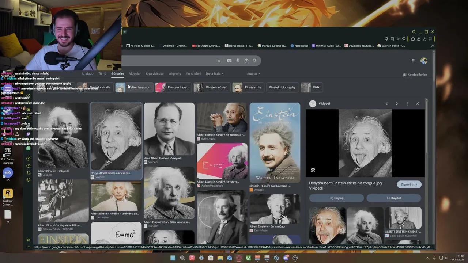Screen dimensions: 468x263
Task: Open the Araçlar tools dropdown
Action: tap(253, 74)
